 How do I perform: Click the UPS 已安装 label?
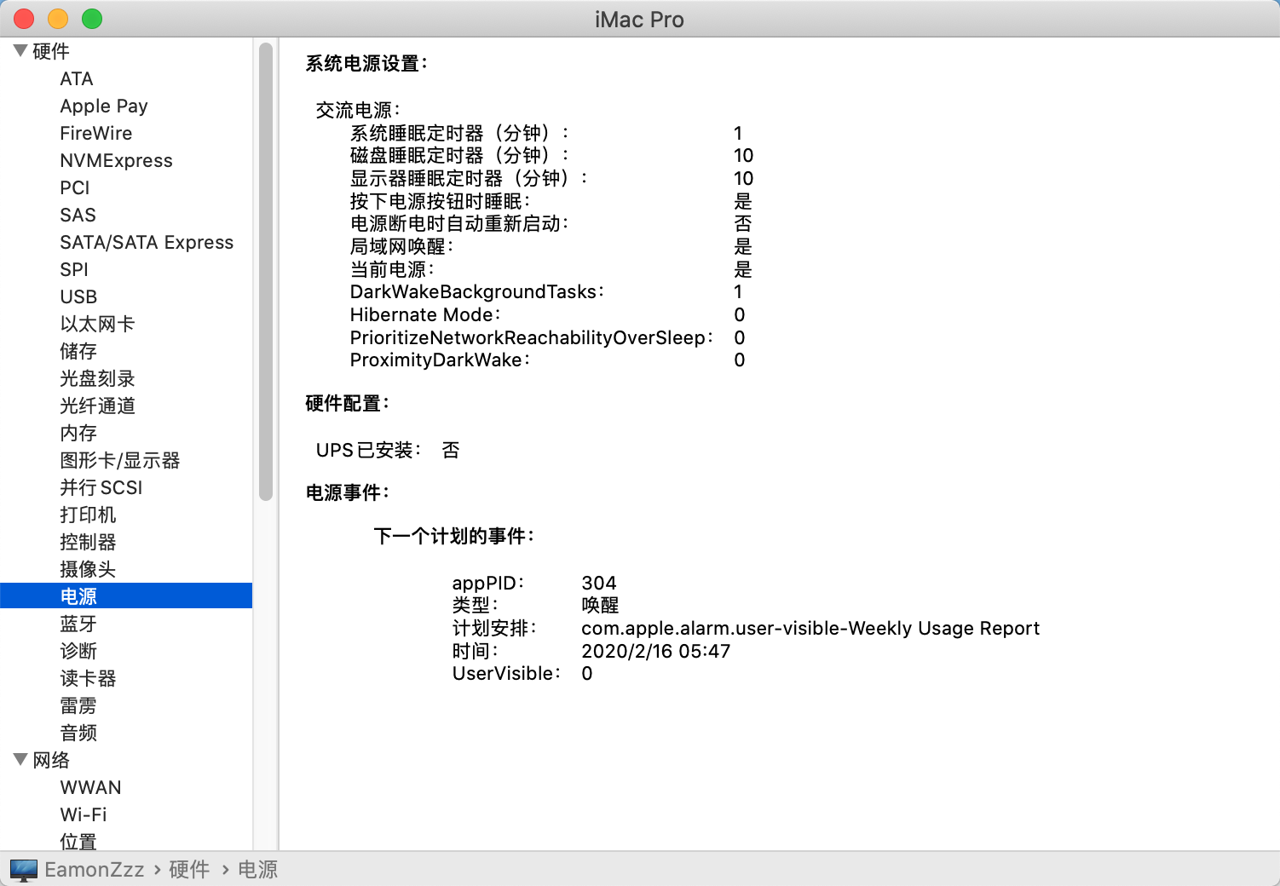click(x=368, y=450)
